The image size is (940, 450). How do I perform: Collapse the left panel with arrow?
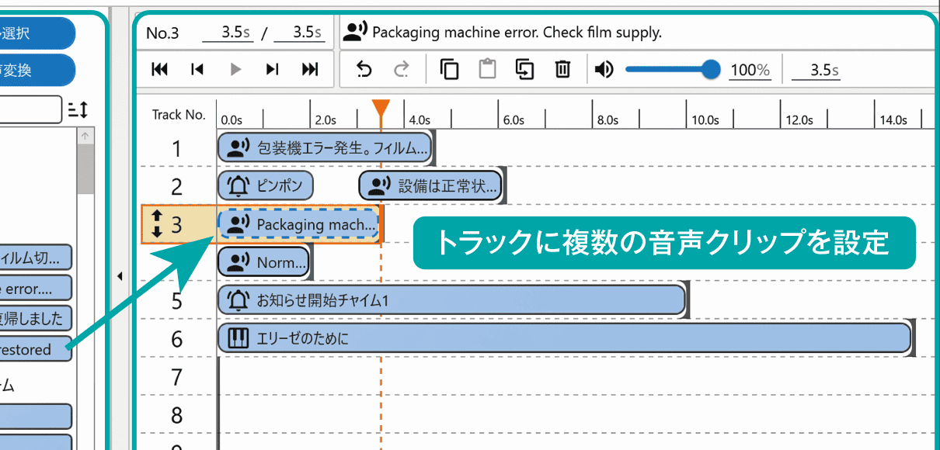[120, 275]
